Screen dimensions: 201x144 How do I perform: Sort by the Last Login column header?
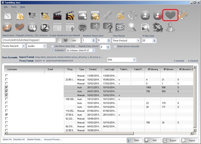(x=109, y=69)
